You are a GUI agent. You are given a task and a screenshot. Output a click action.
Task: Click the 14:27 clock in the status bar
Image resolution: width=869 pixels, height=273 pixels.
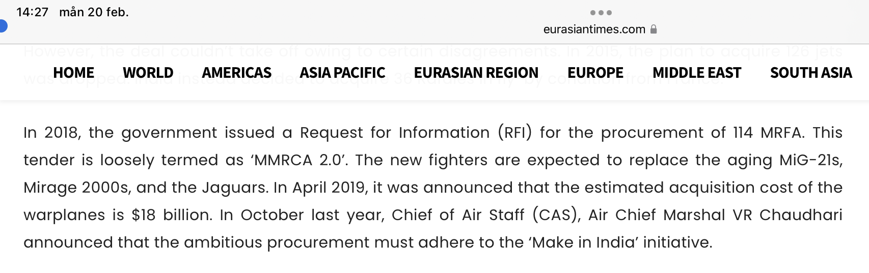tap(32, 12)
